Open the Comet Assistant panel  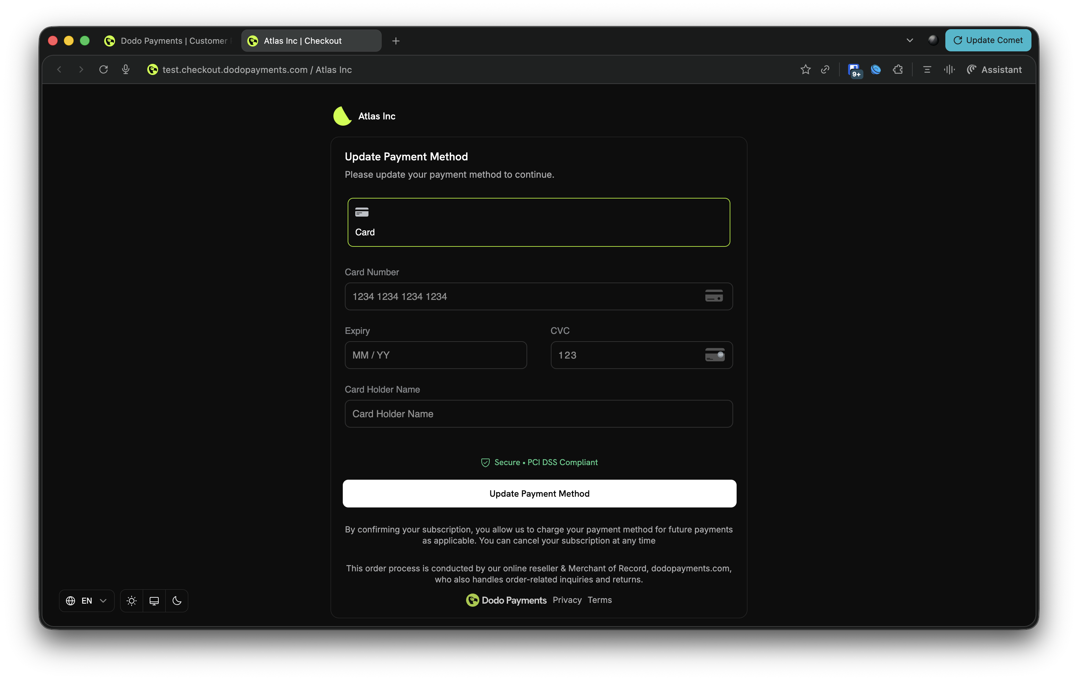994,69
